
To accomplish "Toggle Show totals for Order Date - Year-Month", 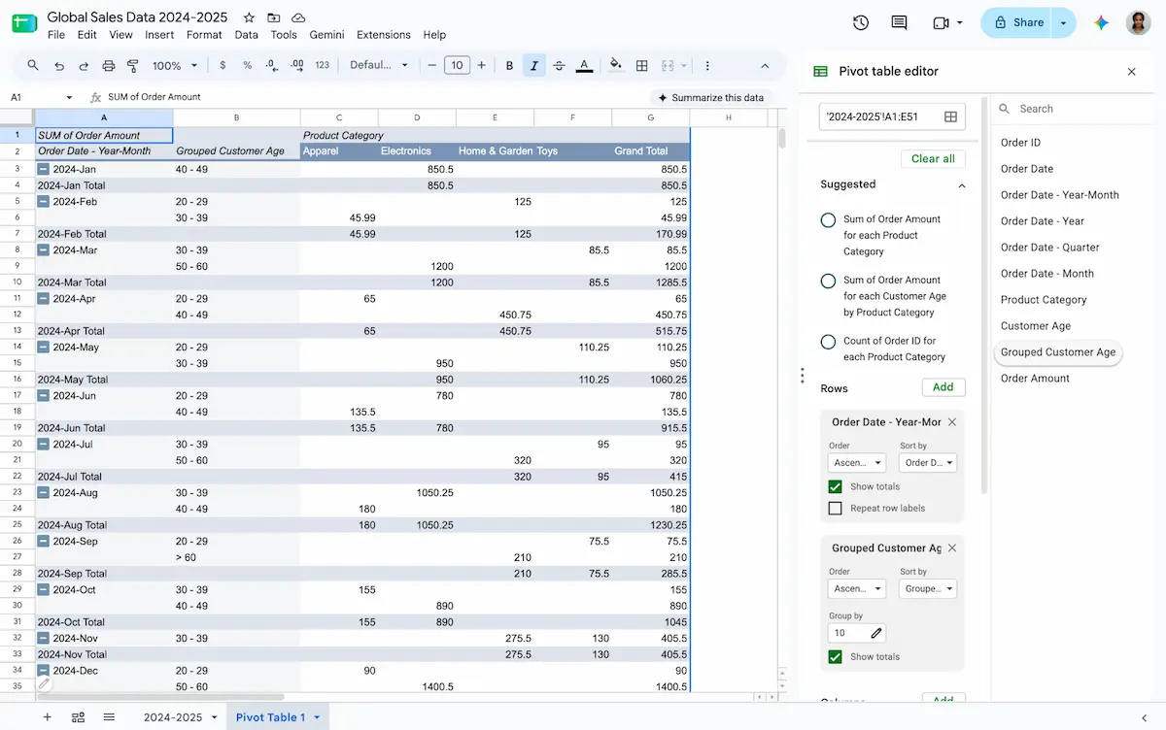I will pyautogui.click(x=835, y=486).
